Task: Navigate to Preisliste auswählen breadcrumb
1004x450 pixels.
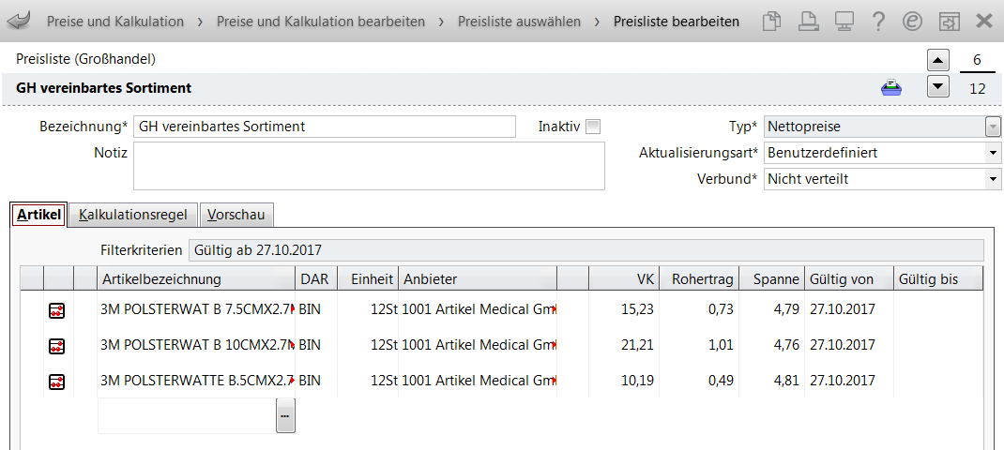Action: click(519, 22)
